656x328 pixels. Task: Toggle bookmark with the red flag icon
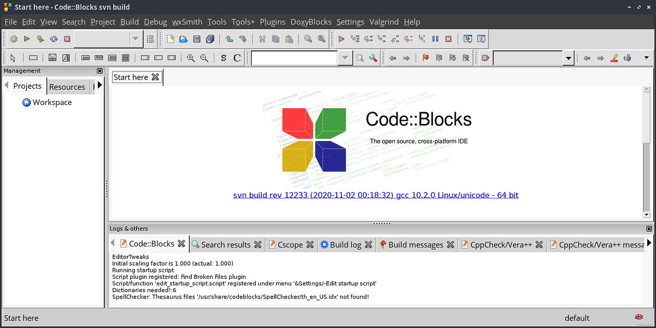426,58
